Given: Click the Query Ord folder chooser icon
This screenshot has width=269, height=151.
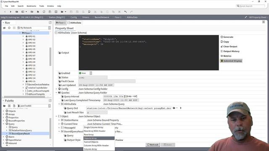Looking at the screenshot, I should [174, 108].
